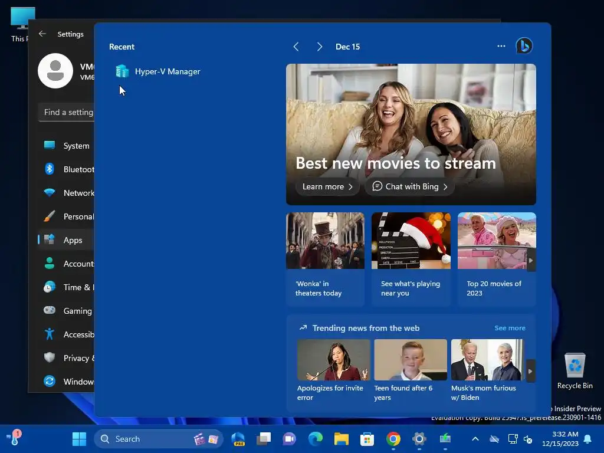Open the green-arrow monitor taskbar app
Viewport: 604px width, 453px height.
pyautogui.click(x=445, y=439)
